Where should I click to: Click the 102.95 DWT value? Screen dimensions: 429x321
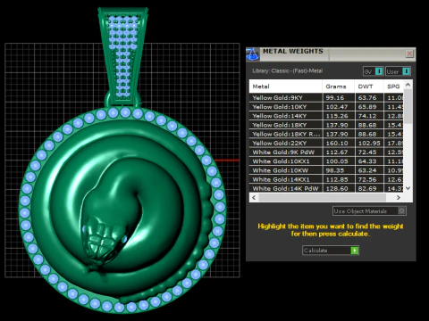pos(369,143)
